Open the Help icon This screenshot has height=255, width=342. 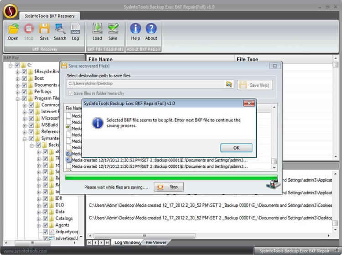coord(135,32)
